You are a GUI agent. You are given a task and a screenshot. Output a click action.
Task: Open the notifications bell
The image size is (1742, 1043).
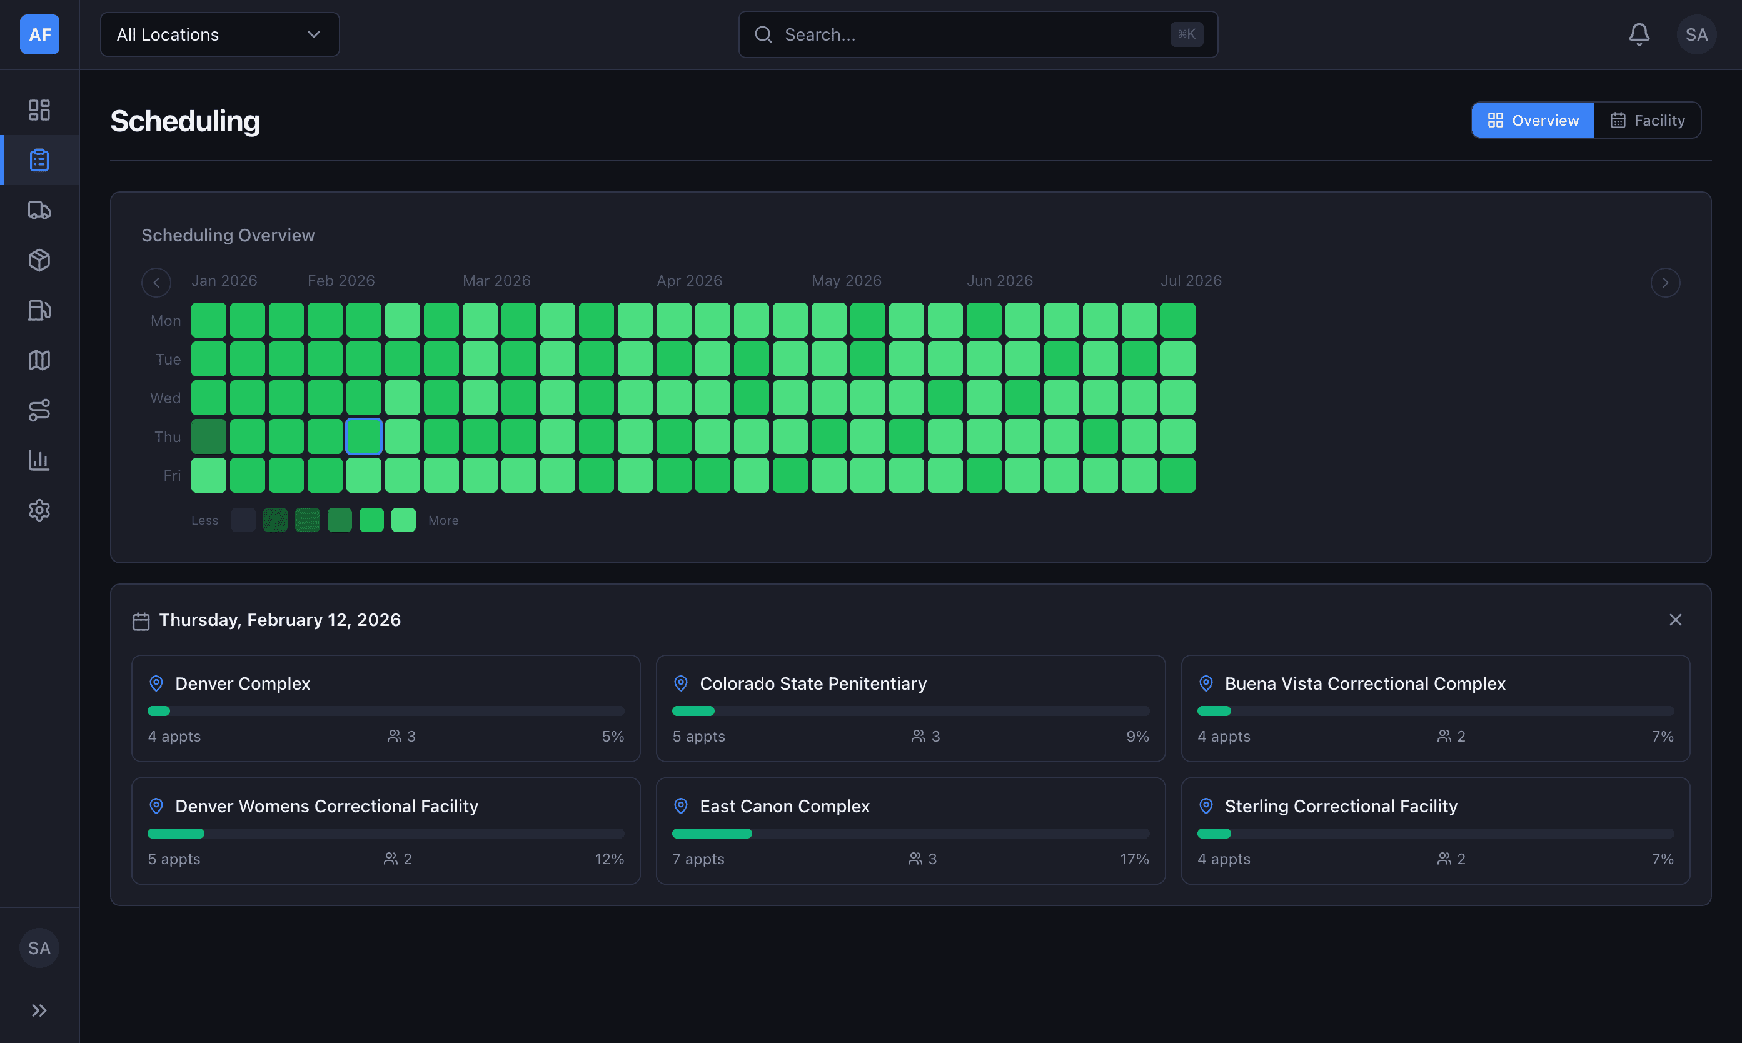pos(1639,34)
